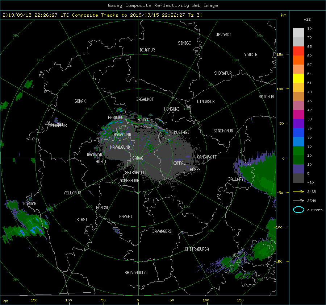The width and height of the screenshot is (326, 305).
Task: Pick the bright green swatch in dBZ legend
Action: pyautogui.click(x=298, y=151)
